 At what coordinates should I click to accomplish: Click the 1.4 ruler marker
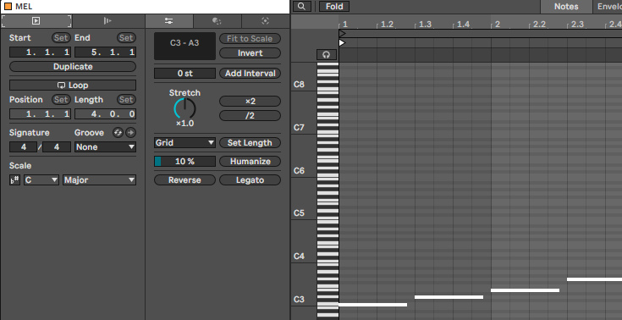[x=463, y=25]
